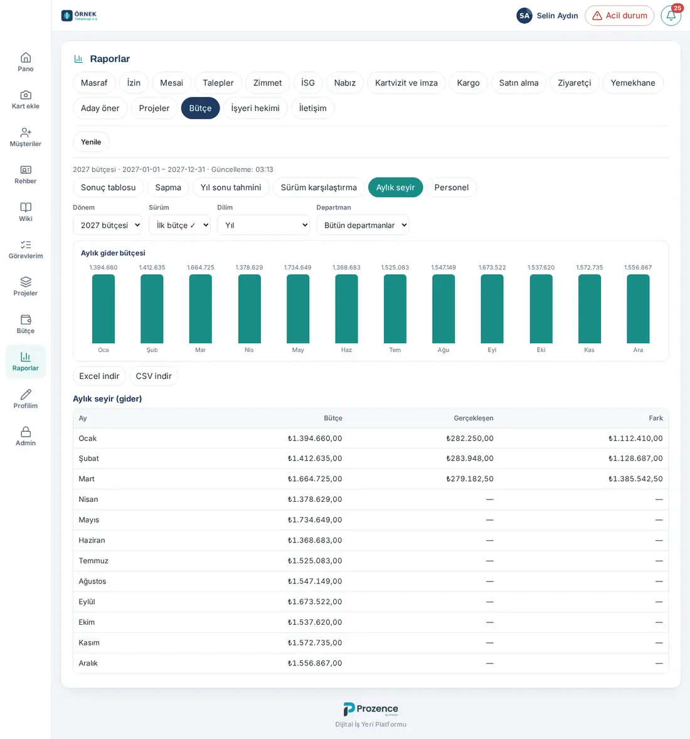Open the Departman Bütün departmanlar dropdown
Screen dimensions: 690x739
tap(363, 225)
